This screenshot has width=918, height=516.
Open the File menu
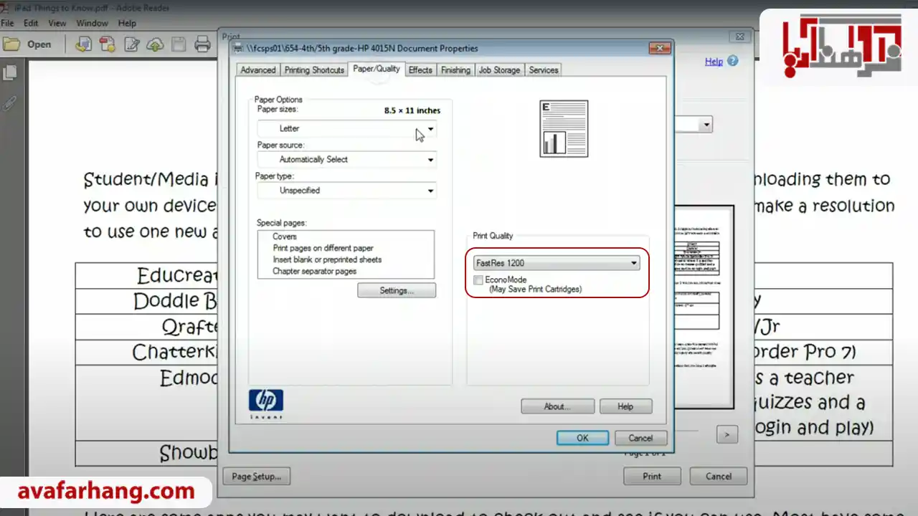coord(7,23)
